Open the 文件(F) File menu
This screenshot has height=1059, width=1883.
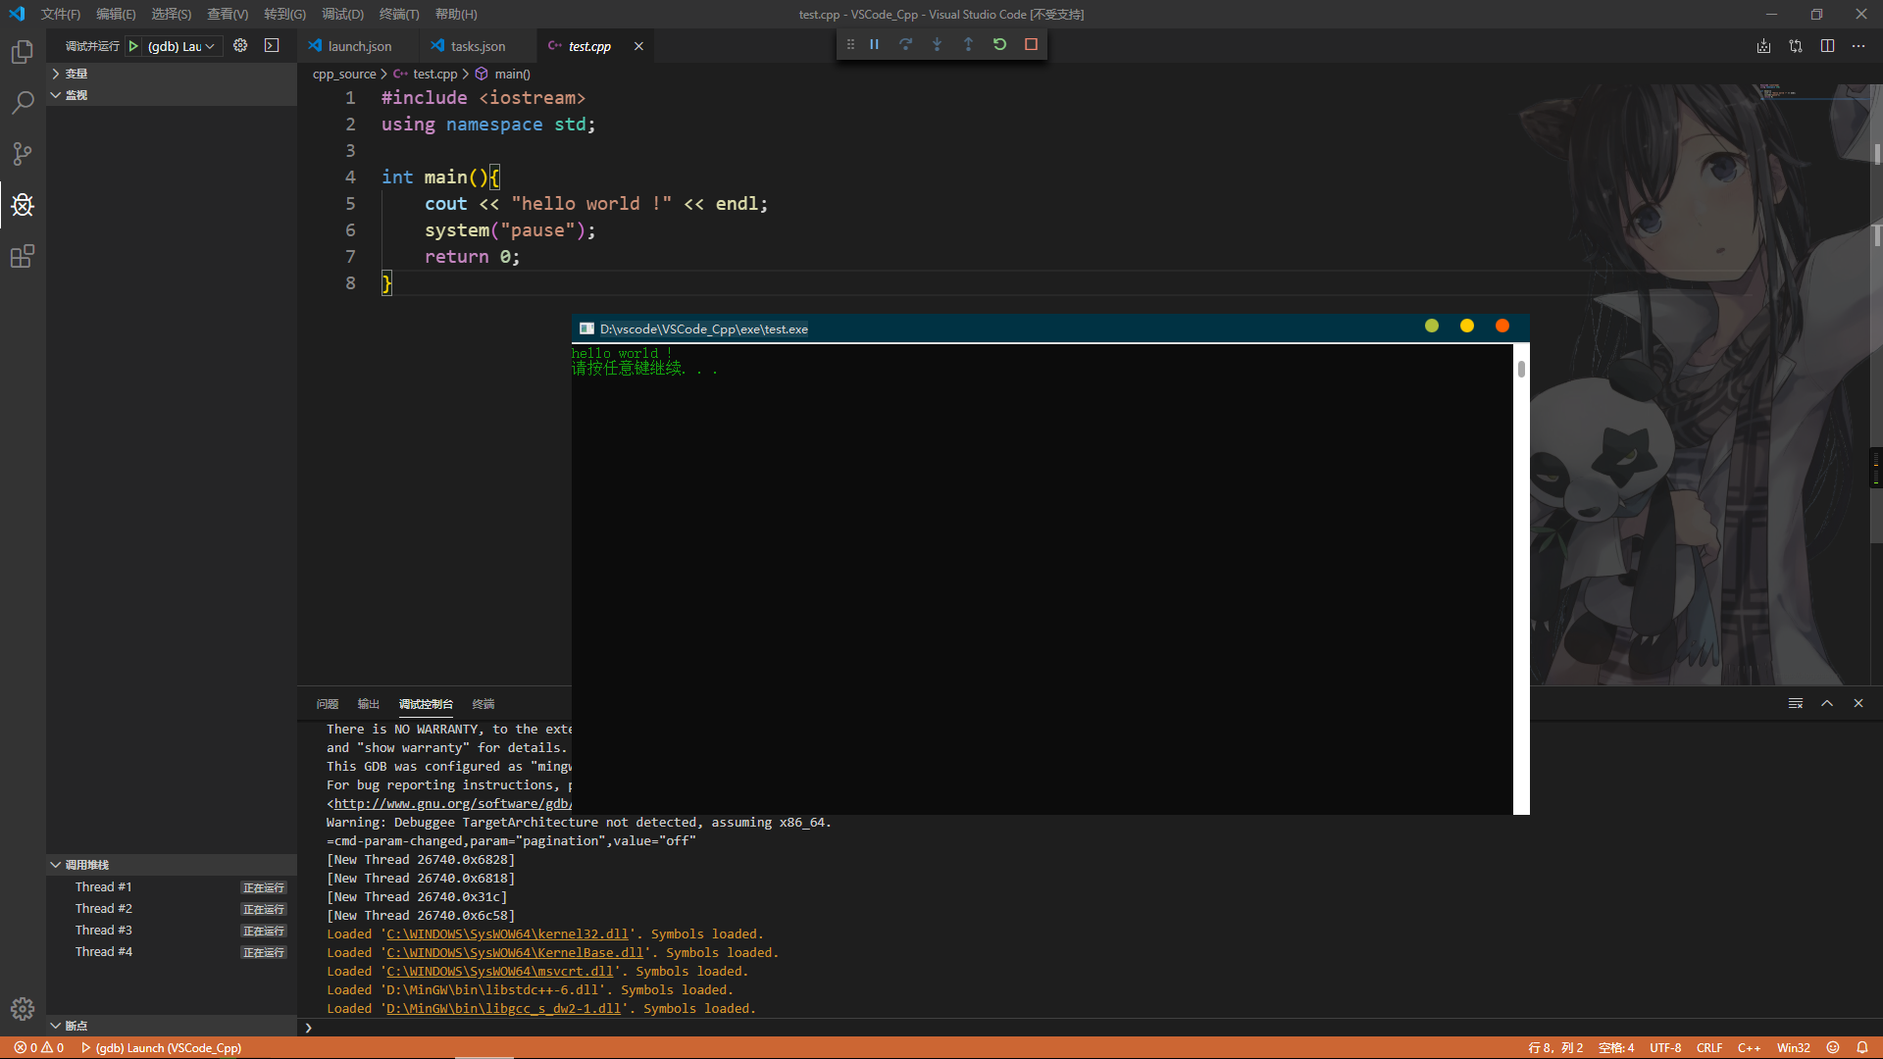click(61, 14)
